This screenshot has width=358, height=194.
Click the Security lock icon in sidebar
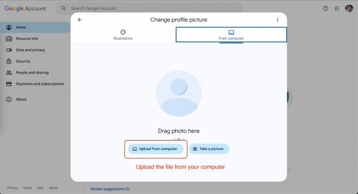(9, 61)
